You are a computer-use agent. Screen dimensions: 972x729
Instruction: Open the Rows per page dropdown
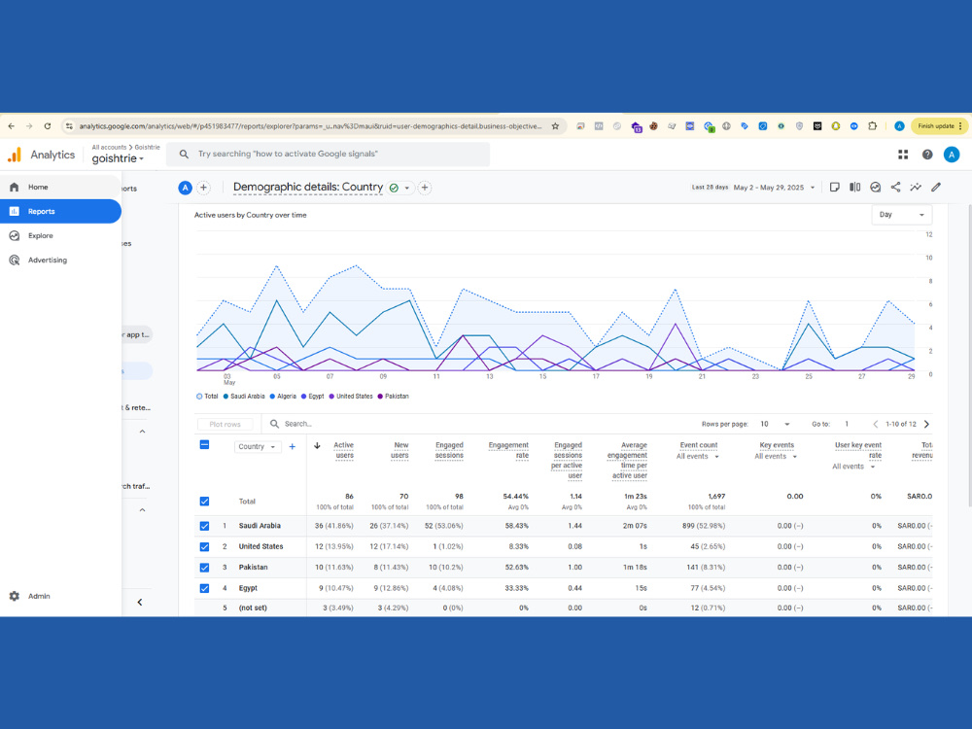(x=775, y=424)
